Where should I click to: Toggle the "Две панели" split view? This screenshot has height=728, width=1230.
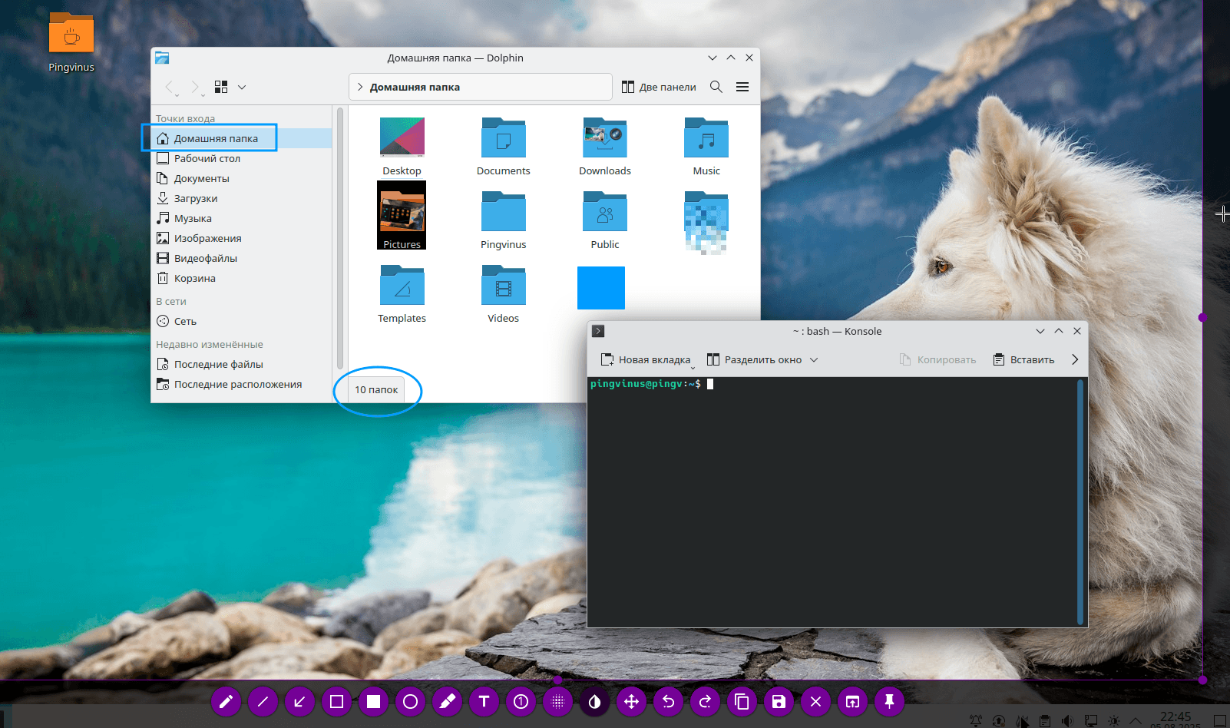pos(659,87)
